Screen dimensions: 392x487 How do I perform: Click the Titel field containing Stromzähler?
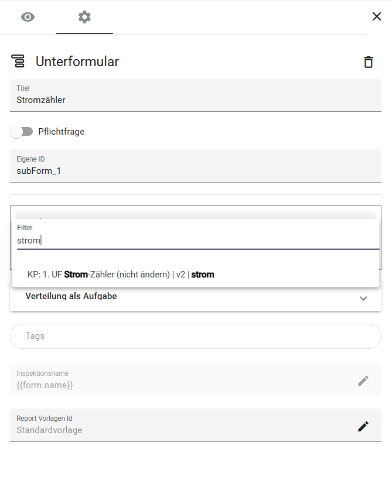coord(196,100)
